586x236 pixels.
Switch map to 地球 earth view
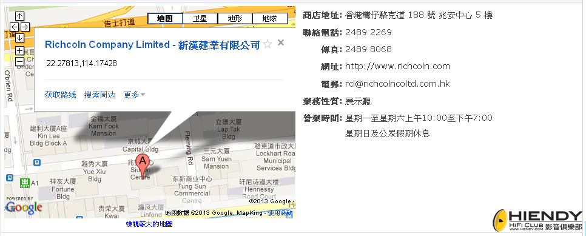[270, 18]
